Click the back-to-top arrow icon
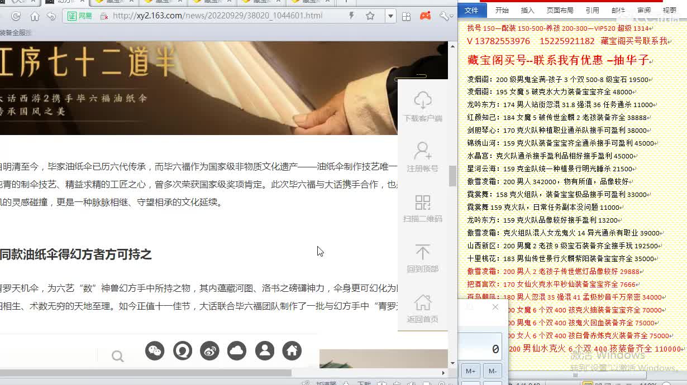 [423, 252]
